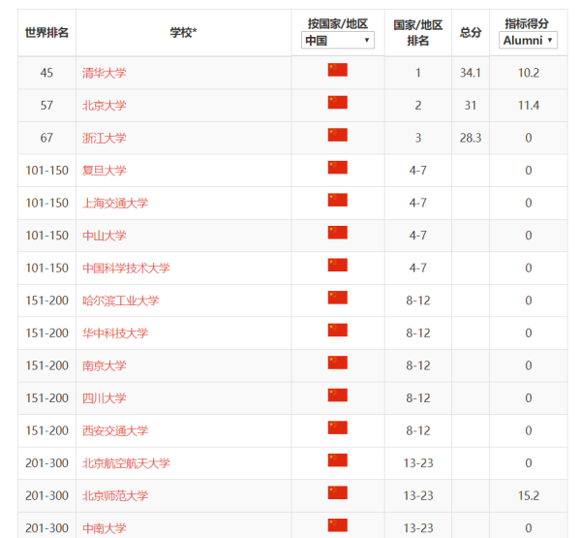Open the 中国科学技术大学 link
This screenshot has width=581, height=538.
[x=126, y=268]
